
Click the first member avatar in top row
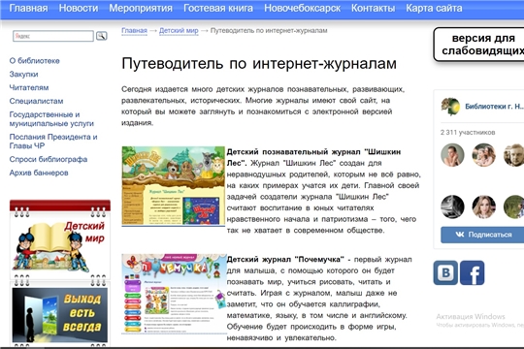(452, 155)
